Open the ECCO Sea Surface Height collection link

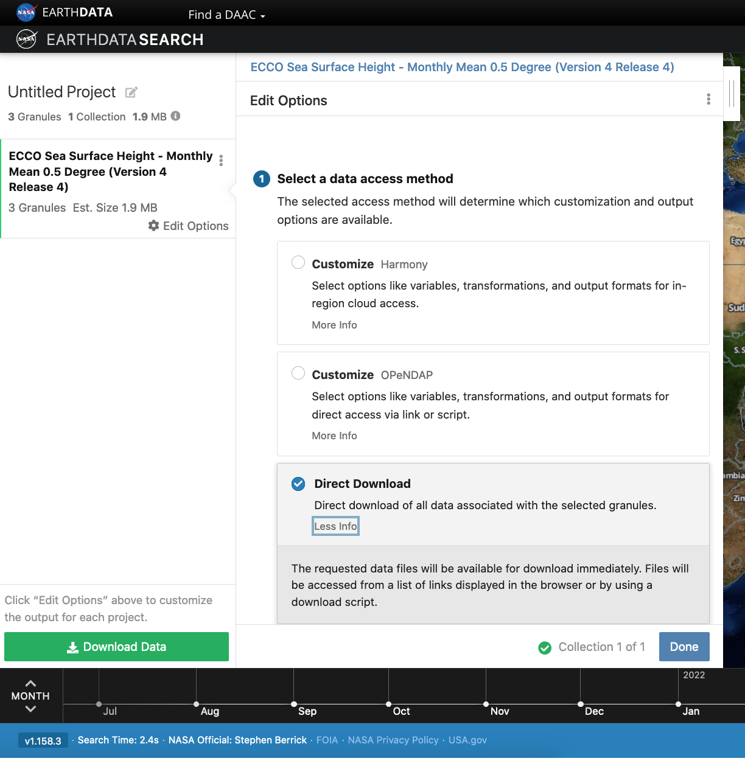tap(462, 67)
